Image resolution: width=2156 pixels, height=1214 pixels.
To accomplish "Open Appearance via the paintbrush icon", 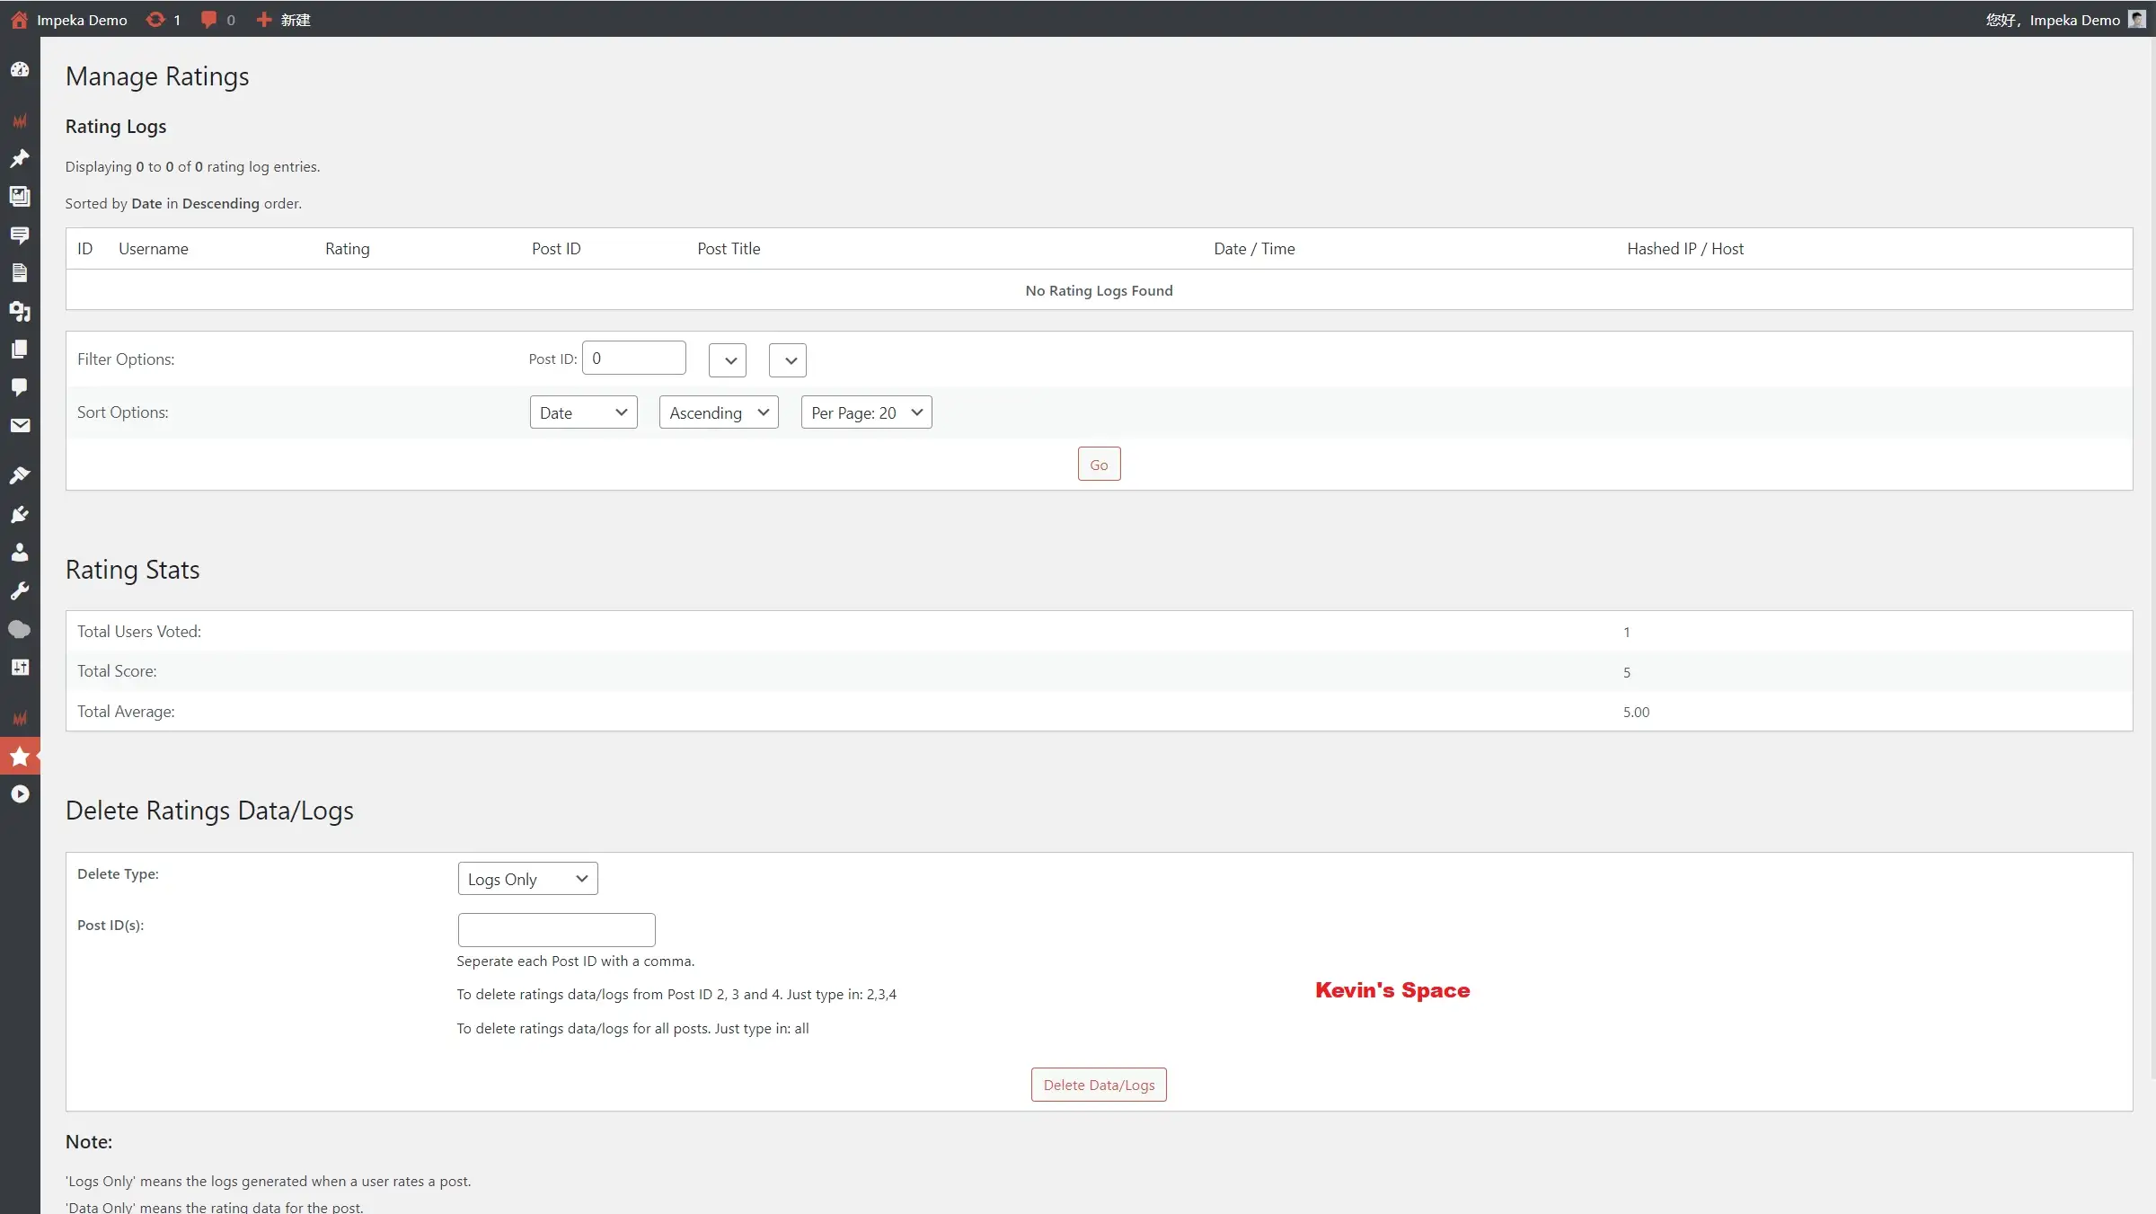I will click(x=20, y=475).
